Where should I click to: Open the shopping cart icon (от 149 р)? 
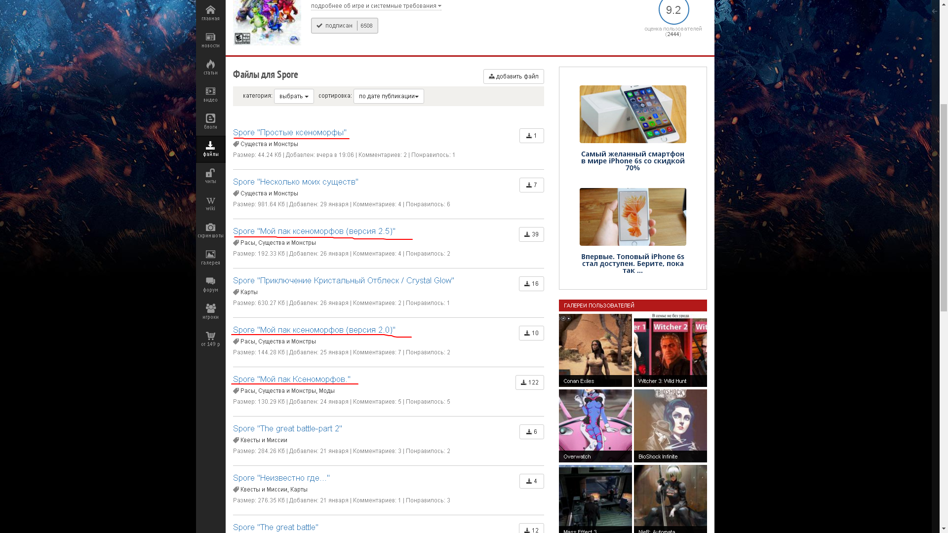tap(210, 339)
